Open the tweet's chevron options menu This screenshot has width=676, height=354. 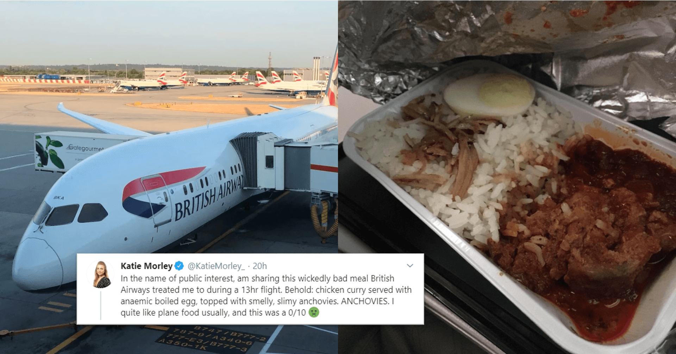(410, 266)
